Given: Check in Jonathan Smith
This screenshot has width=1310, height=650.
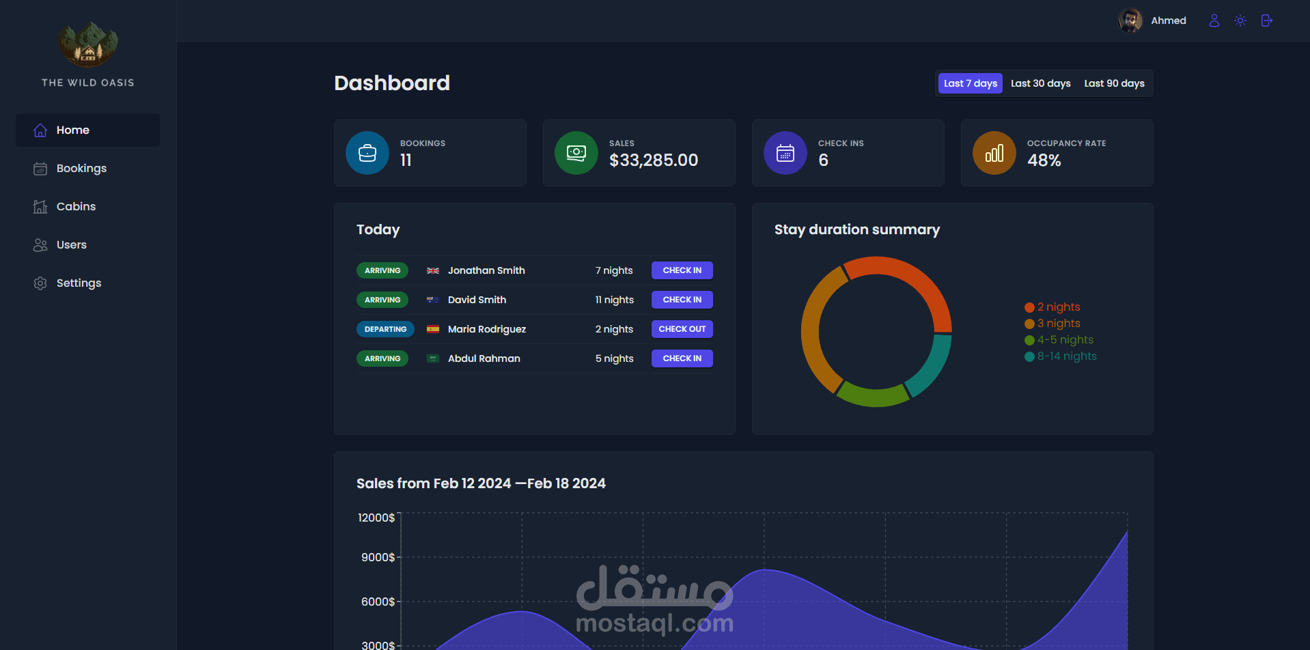Looking at the screenshot, I should pyautogui.click(x=682, y=270).
